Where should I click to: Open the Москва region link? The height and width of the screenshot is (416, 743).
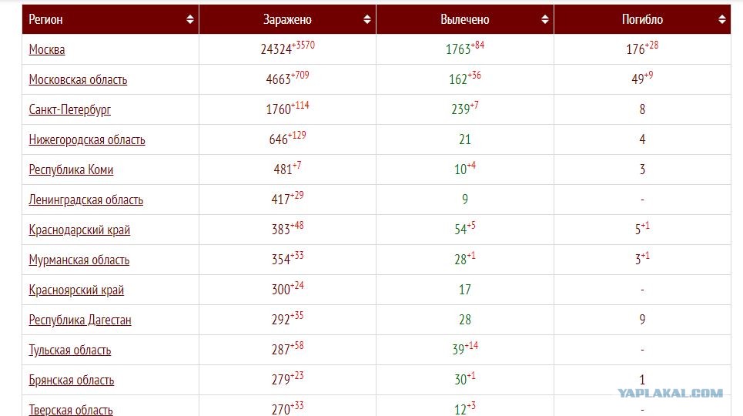tap(47, 50)
